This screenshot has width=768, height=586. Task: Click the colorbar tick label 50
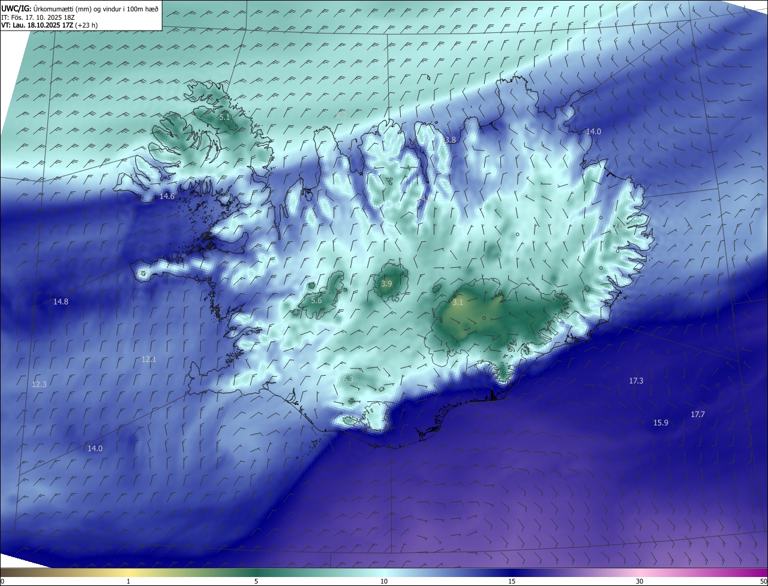tap(763, 581)
